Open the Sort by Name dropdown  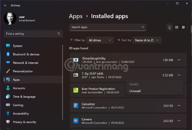click(147, 40)
